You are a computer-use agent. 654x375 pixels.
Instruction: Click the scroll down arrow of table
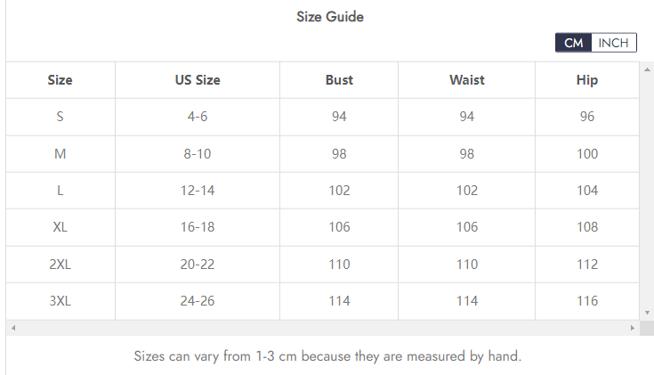647,313
